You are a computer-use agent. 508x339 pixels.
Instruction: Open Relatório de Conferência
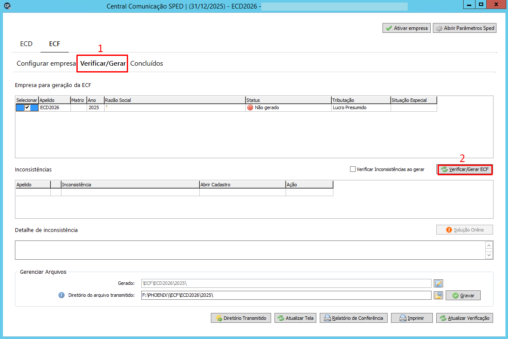353,318
